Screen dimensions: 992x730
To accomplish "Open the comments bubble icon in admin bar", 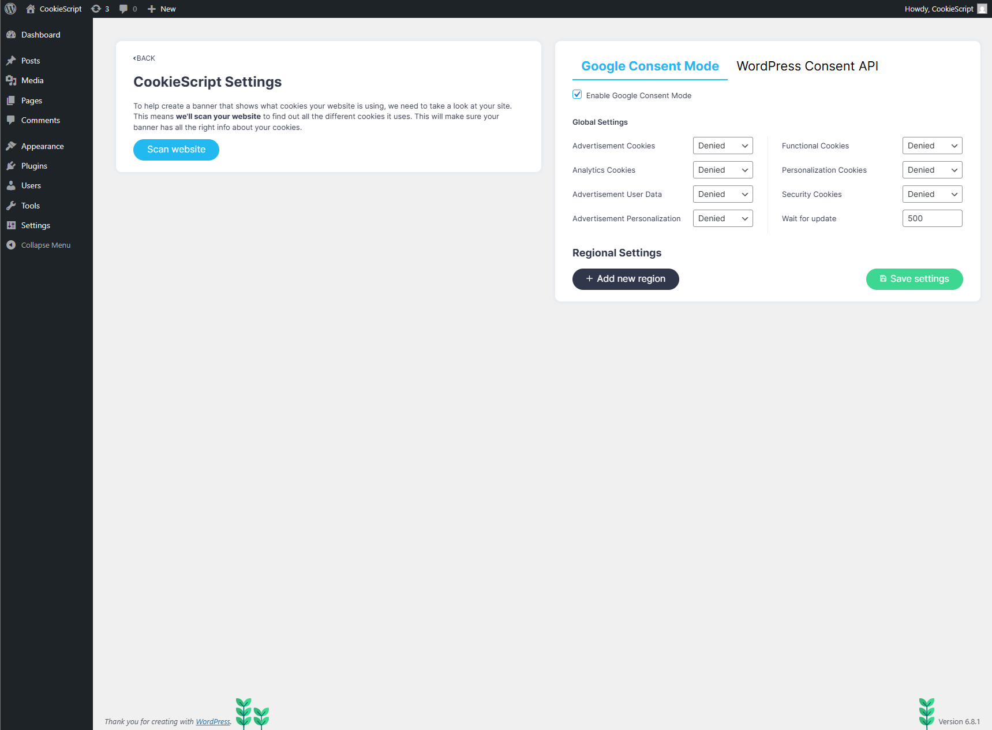I will coord(123,9).
